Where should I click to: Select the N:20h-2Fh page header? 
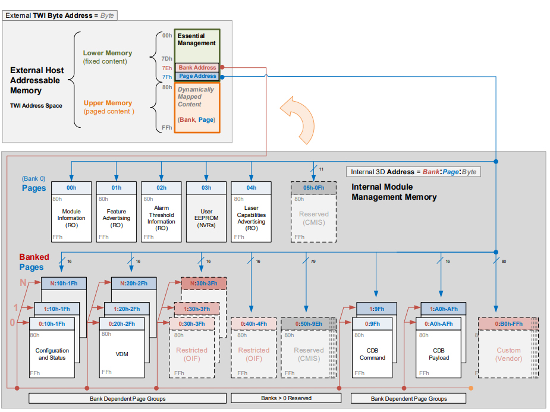134,284
